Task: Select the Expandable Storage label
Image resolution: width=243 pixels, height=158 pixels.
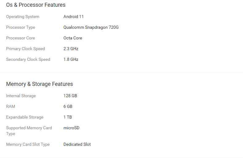Action: [25, 117]
